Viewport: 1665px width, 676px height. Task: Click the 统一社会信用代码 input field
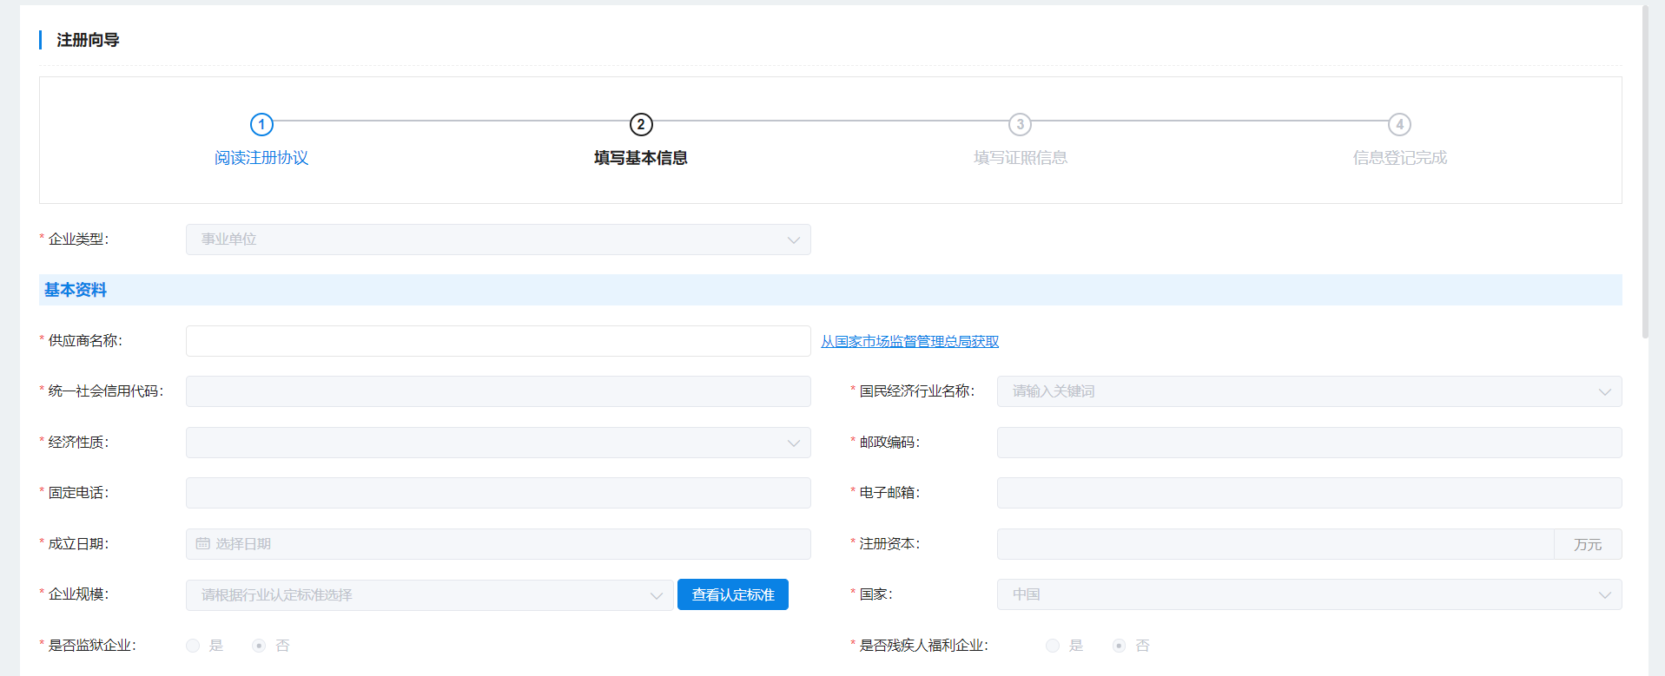tap(499, 391)
